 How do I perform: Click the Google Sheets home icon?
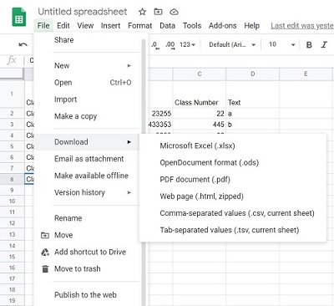pyautogui.click(x=19, y=17)
